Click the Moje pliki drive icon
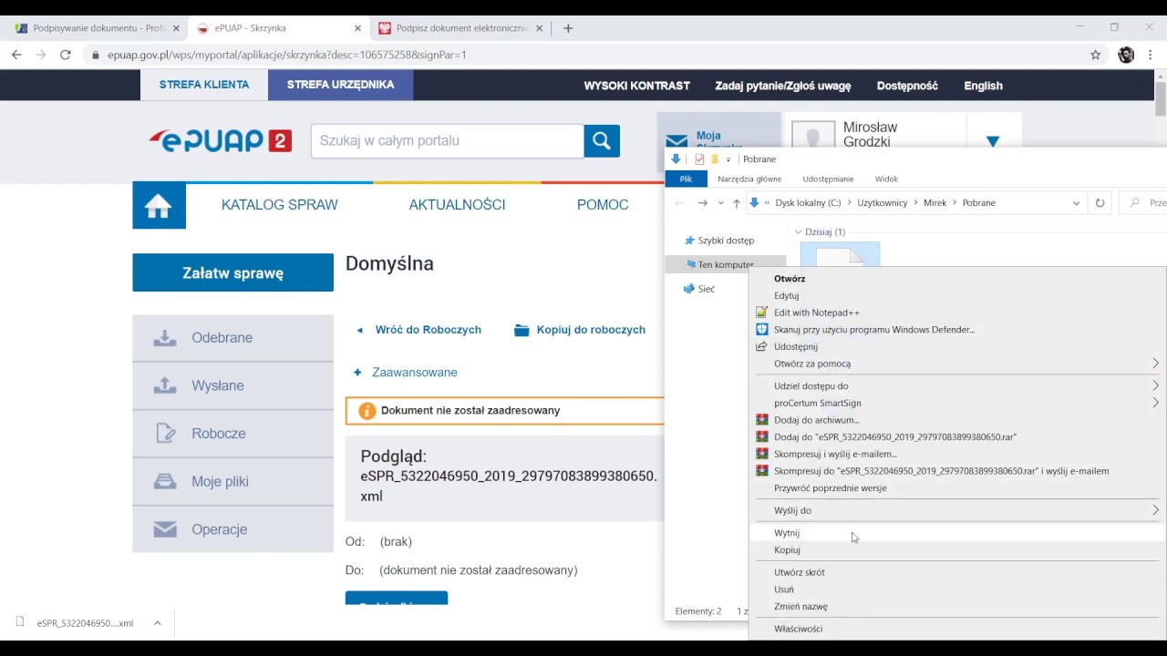1167x656 pixels. pyautogui.click(x=165, y=481)
